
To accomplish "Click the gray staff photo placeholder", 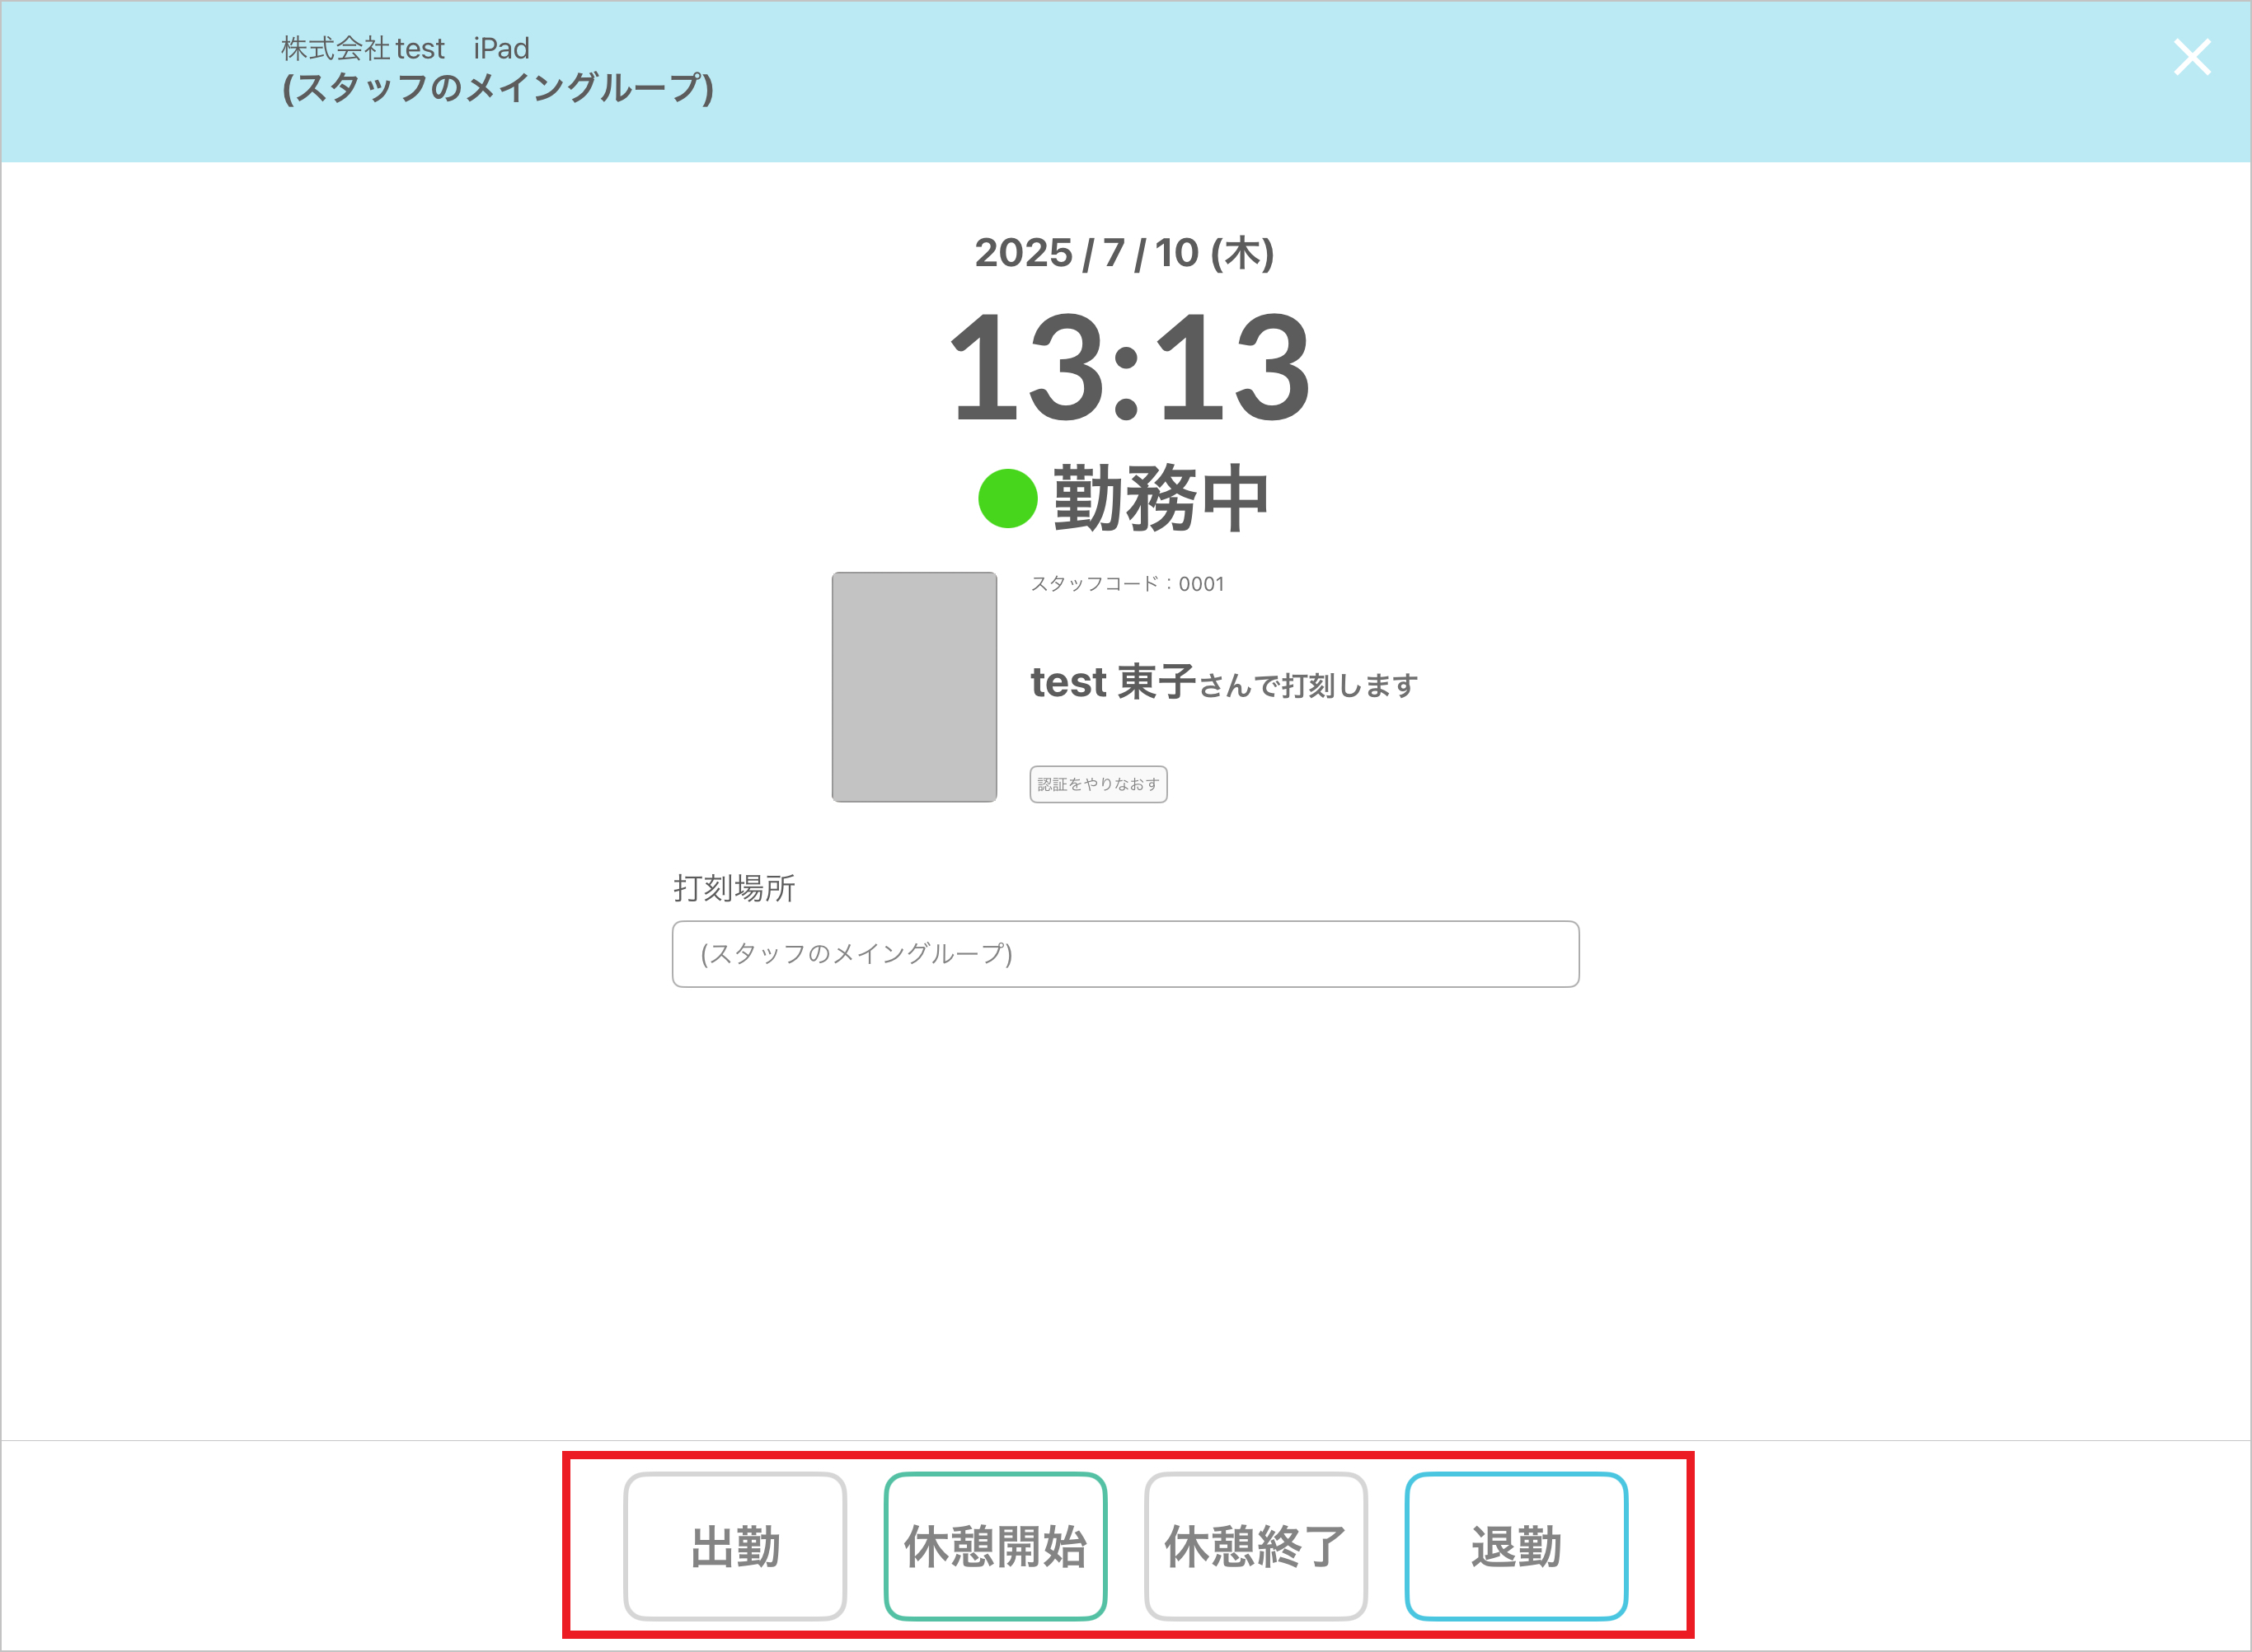I will 913,687.
